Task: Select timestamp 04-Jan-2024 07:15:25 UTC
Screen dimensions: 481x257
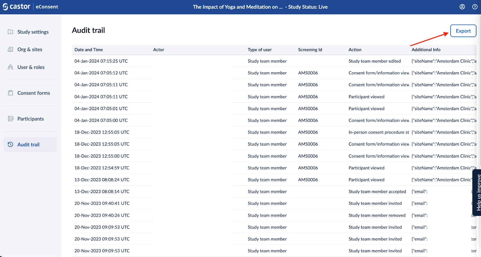Action: click(101, 61)
